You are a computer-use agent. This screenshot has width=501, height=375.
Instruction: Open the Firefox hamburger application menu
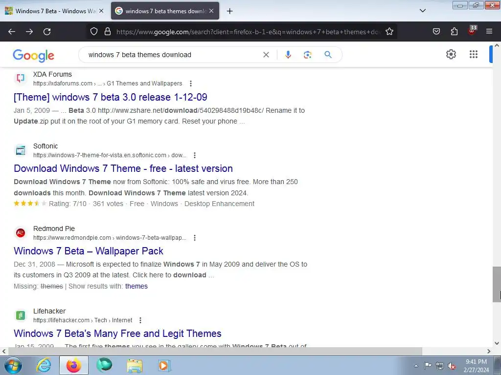coord(489,32)
